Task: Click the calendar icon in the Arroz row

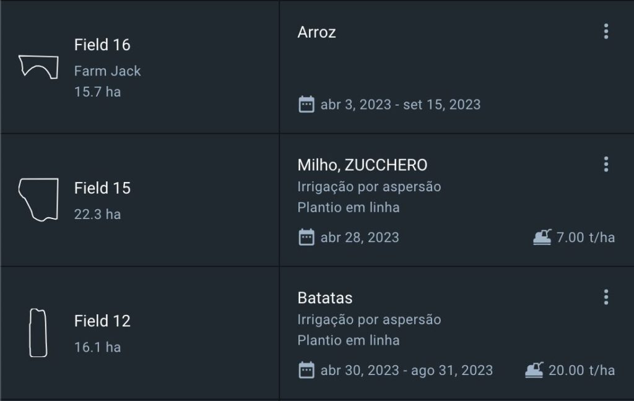Action: 306,104
